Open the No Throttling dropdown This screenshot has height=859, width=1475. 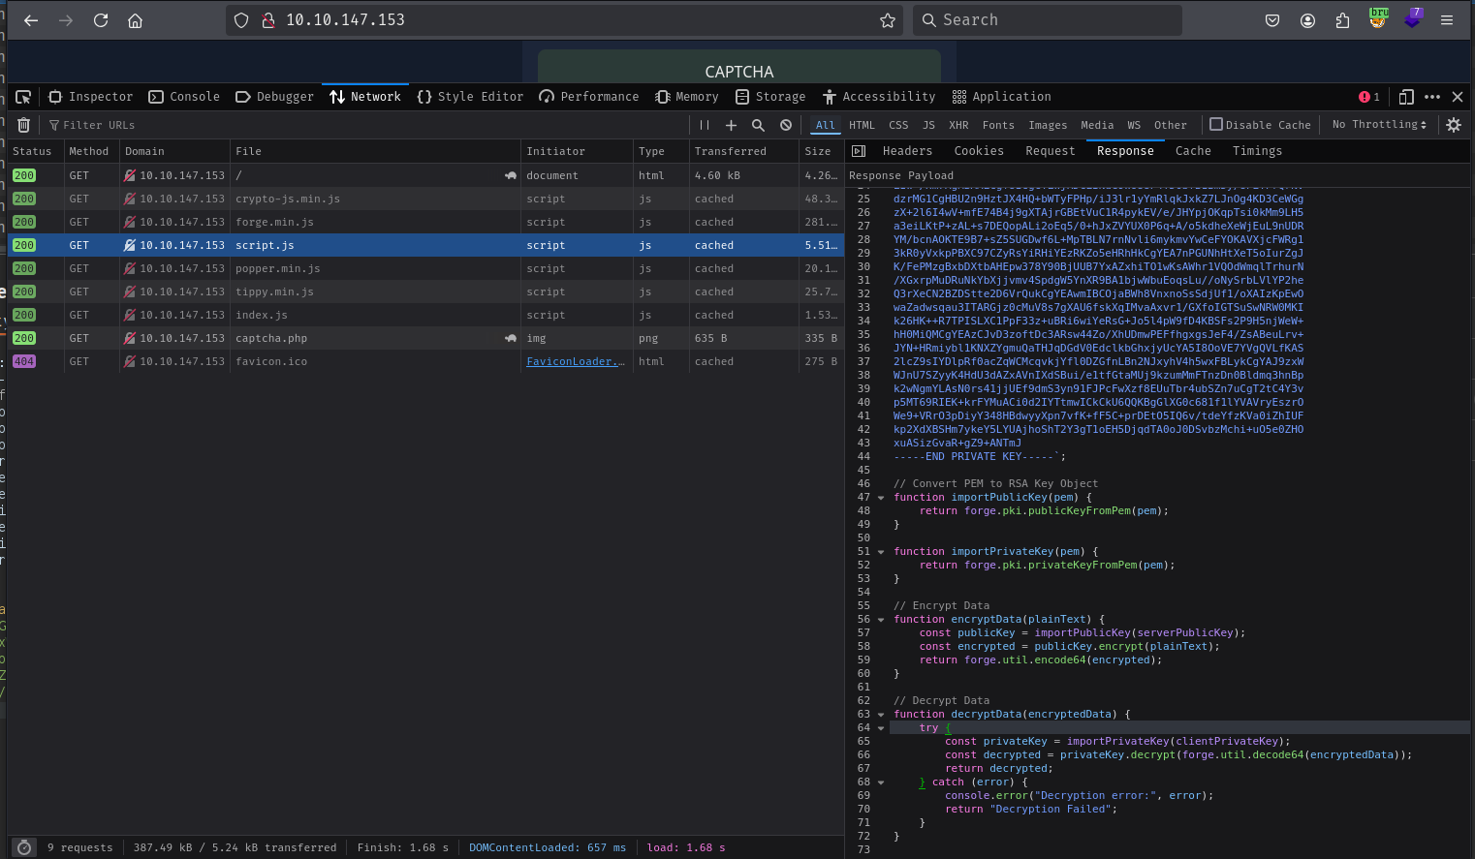tap(1378, 125)
